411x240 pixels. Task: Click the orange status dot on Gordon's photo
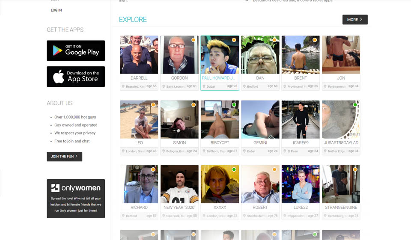(x=194, y=40)
